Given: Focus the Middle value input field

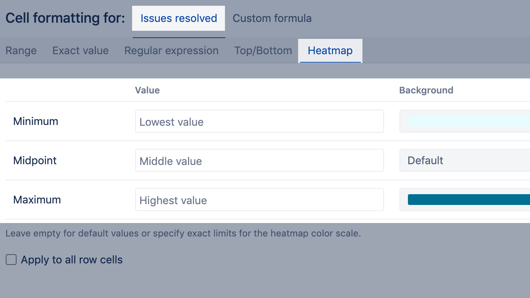Looking at the screenshot, I should pyautogui.click(x=259, y=161).
